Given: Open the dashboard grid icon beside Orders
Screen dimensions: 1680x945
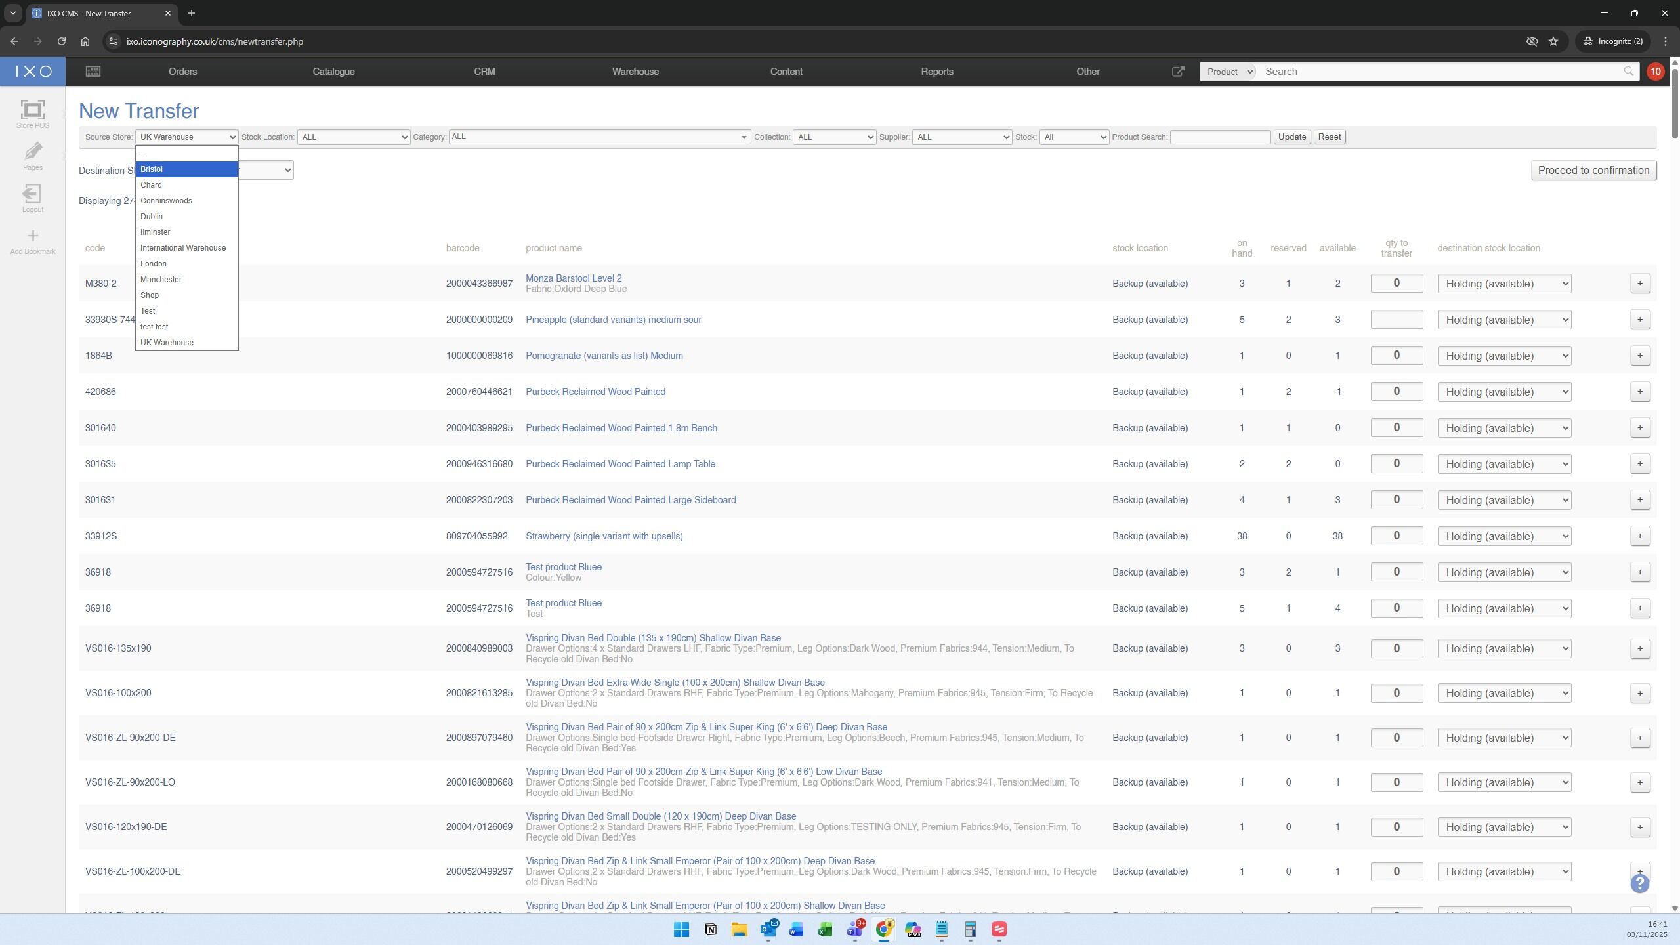Looking at the screenshot, I should click(x=93, y=72).
